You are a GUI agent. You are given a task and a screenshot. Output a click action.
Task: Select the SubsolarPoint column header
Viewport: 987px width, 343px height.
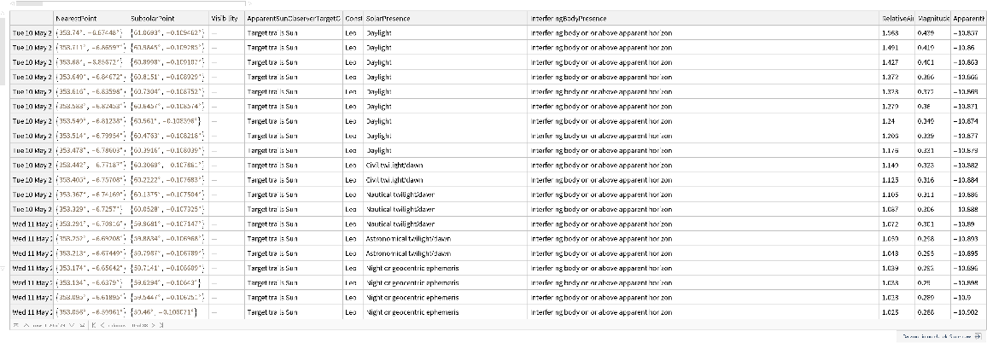point(154,18)
